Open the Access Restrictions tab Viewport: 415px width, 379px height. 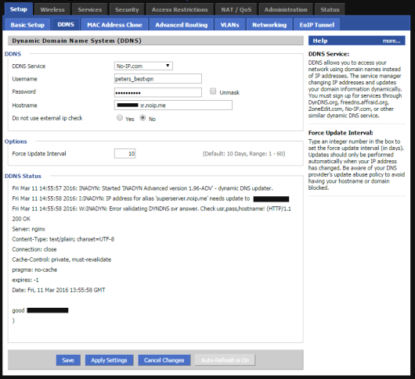[x=180, y=9]
